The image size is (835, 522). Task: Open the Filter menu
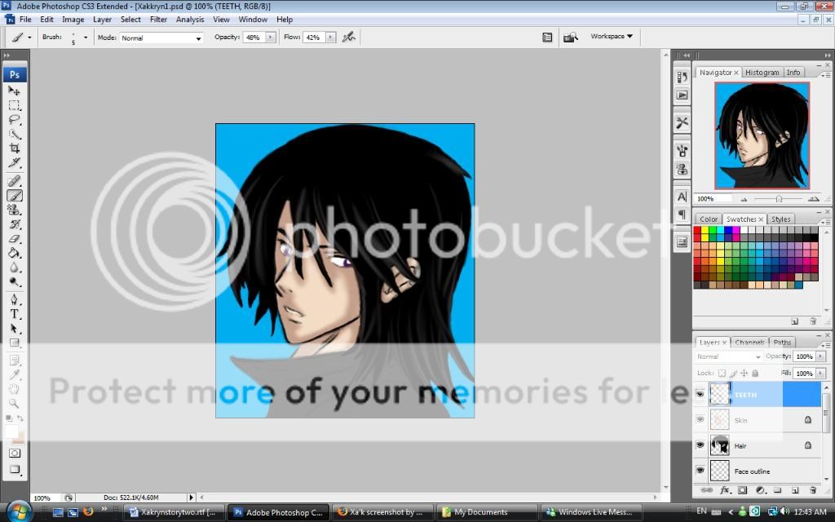click(x=158, y=20)
